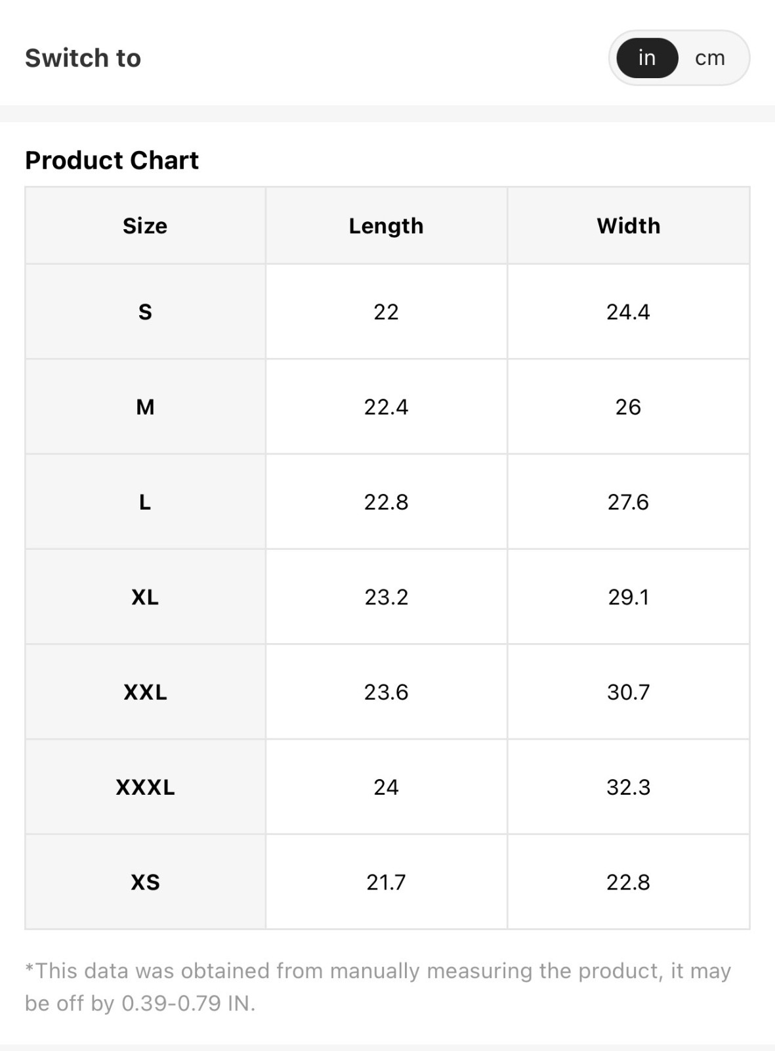Select the XS size row label
The height and width of the screenshot is (1051, 775).
point(145,882)
